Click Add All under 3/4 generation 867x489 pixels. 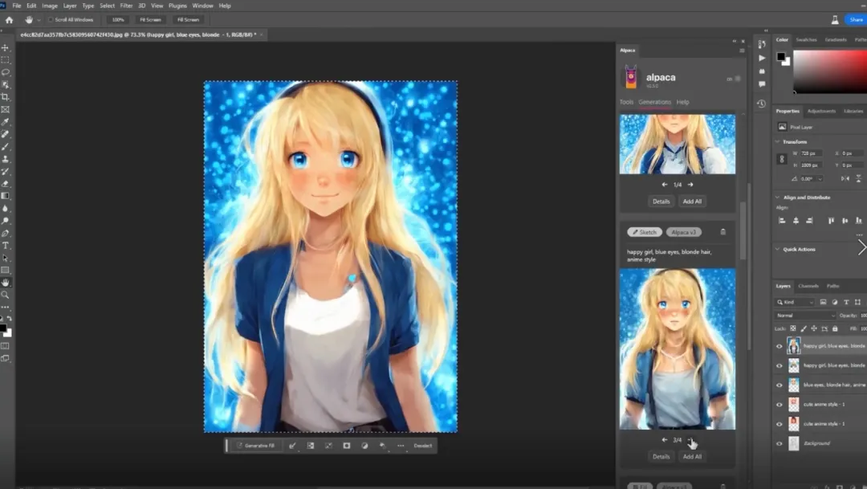692,456
